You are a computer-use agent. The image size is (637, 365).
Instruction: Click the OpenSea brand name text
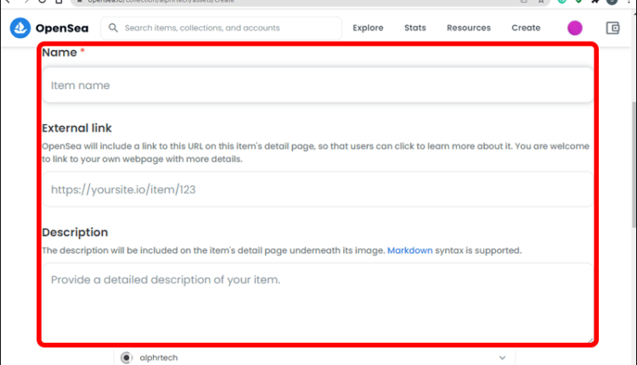click(62, 28)
